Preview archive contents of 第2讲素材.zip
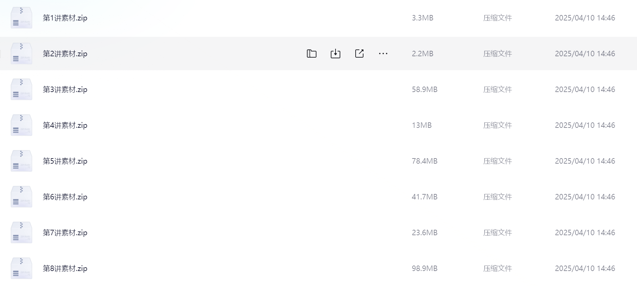The height and width of the screenshot is (286, 637). click(311, 54)
